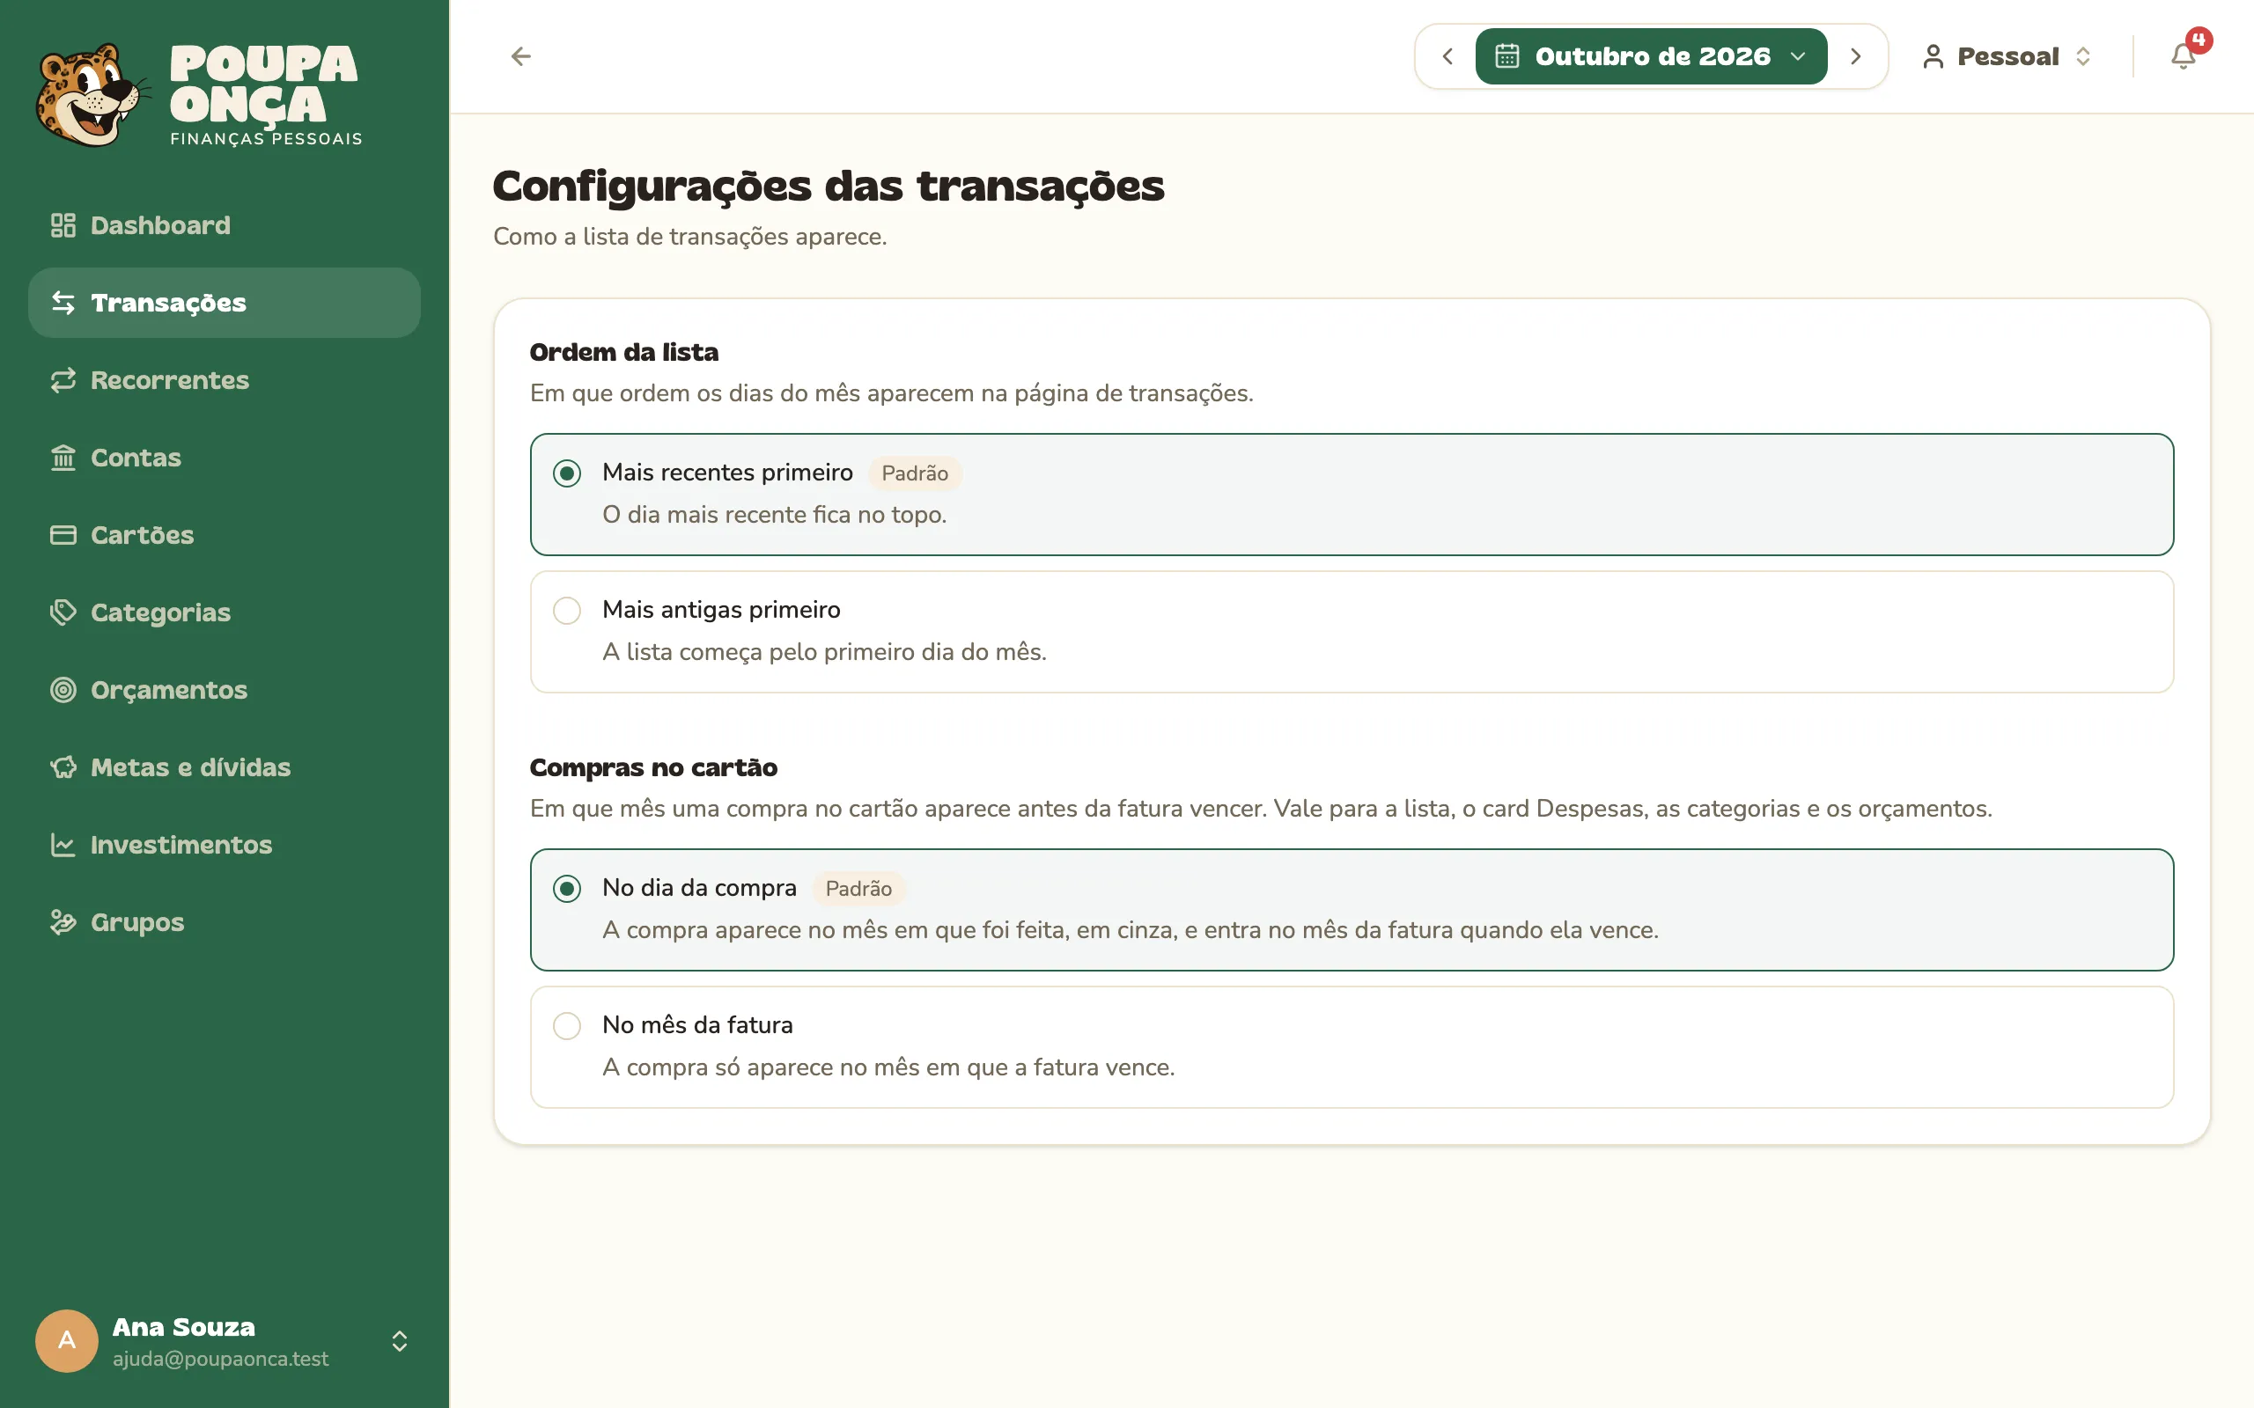Click 'Como a lista de transações aparece.' subtitle
Screen dimensions: 2254x1408
(x=689, y=237)
